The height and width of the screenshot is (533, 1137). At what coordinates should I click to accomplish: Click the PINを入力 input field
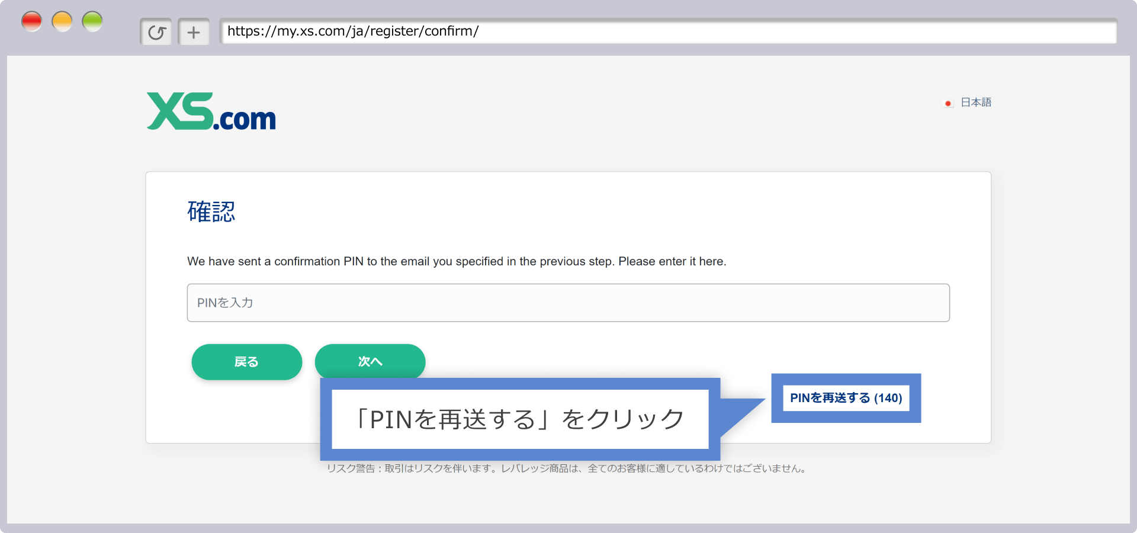click(568, 303)
